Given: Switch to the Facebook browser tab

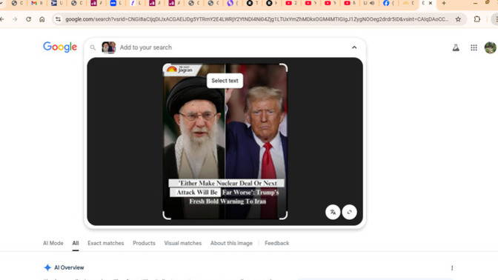Looking at the screenshot, I should click(389, 3).
